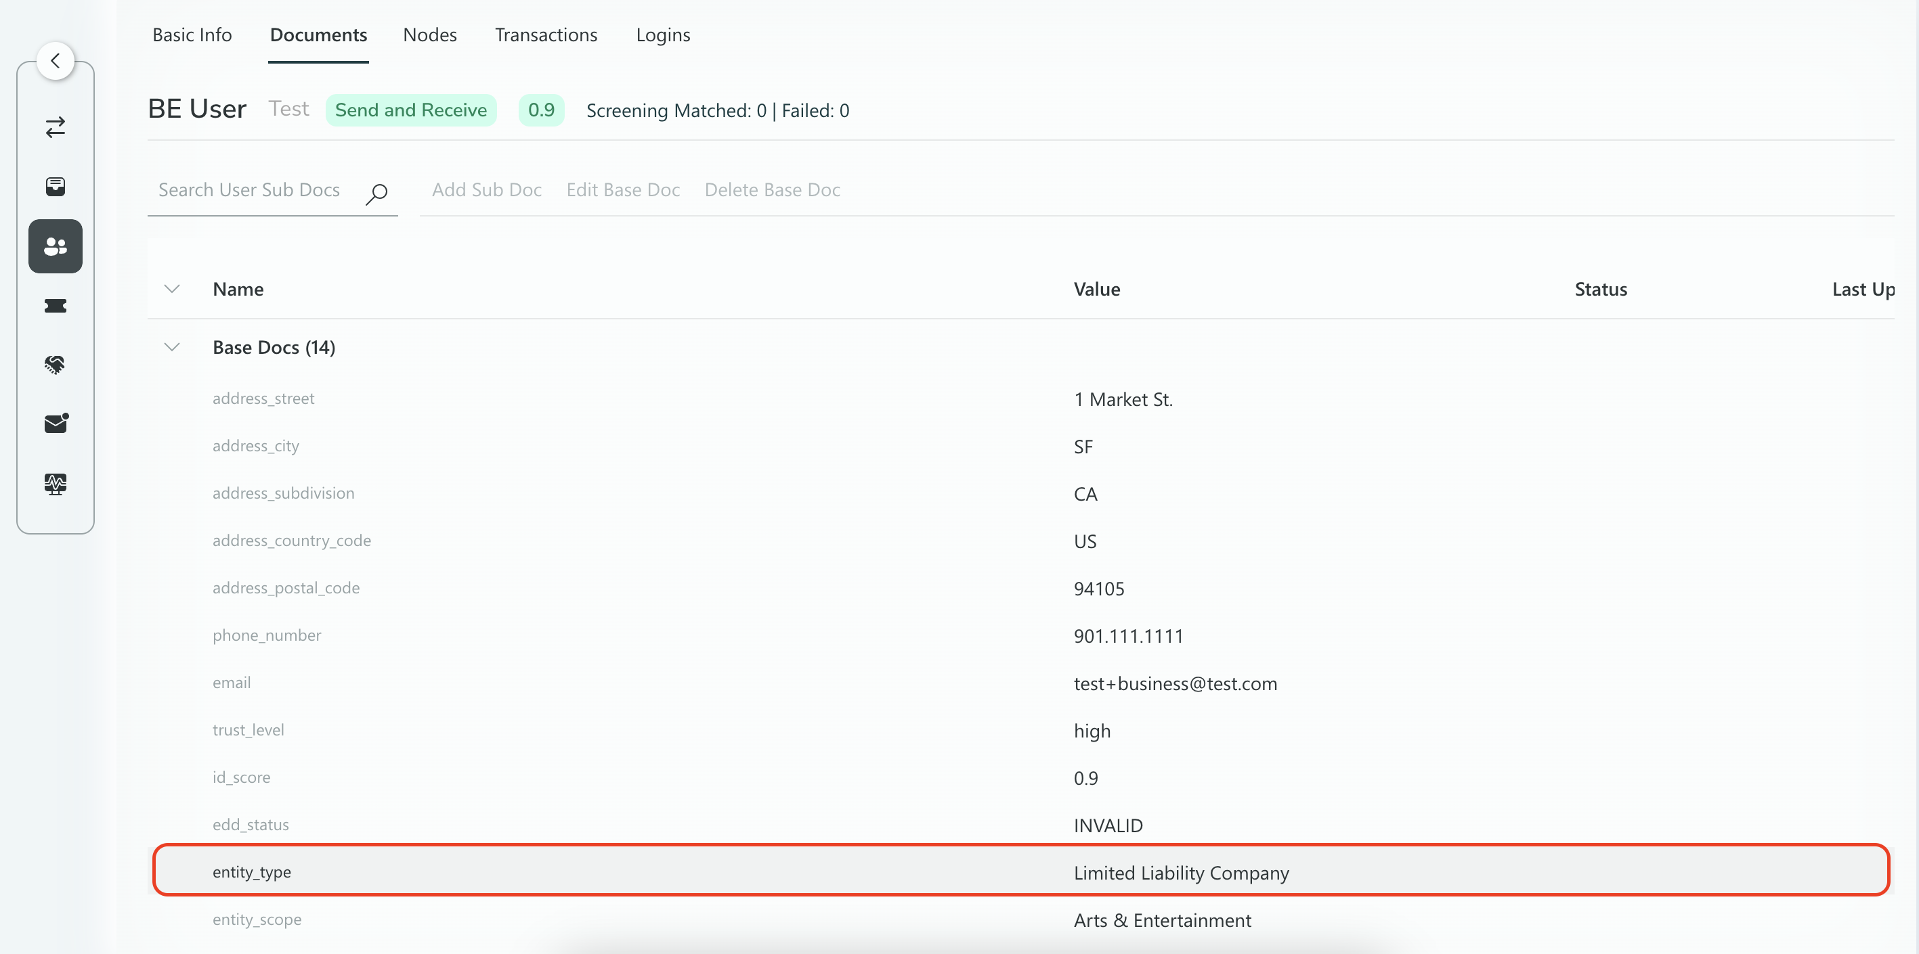Open the mail notification sidebar icon
Viewport: 1919px width, 954px height.
57,423
